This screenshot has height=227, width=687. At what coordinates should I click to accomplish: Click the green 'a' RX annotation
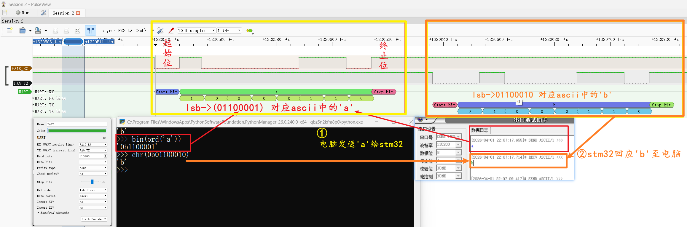pyautogui.click(x=276, y=92)
